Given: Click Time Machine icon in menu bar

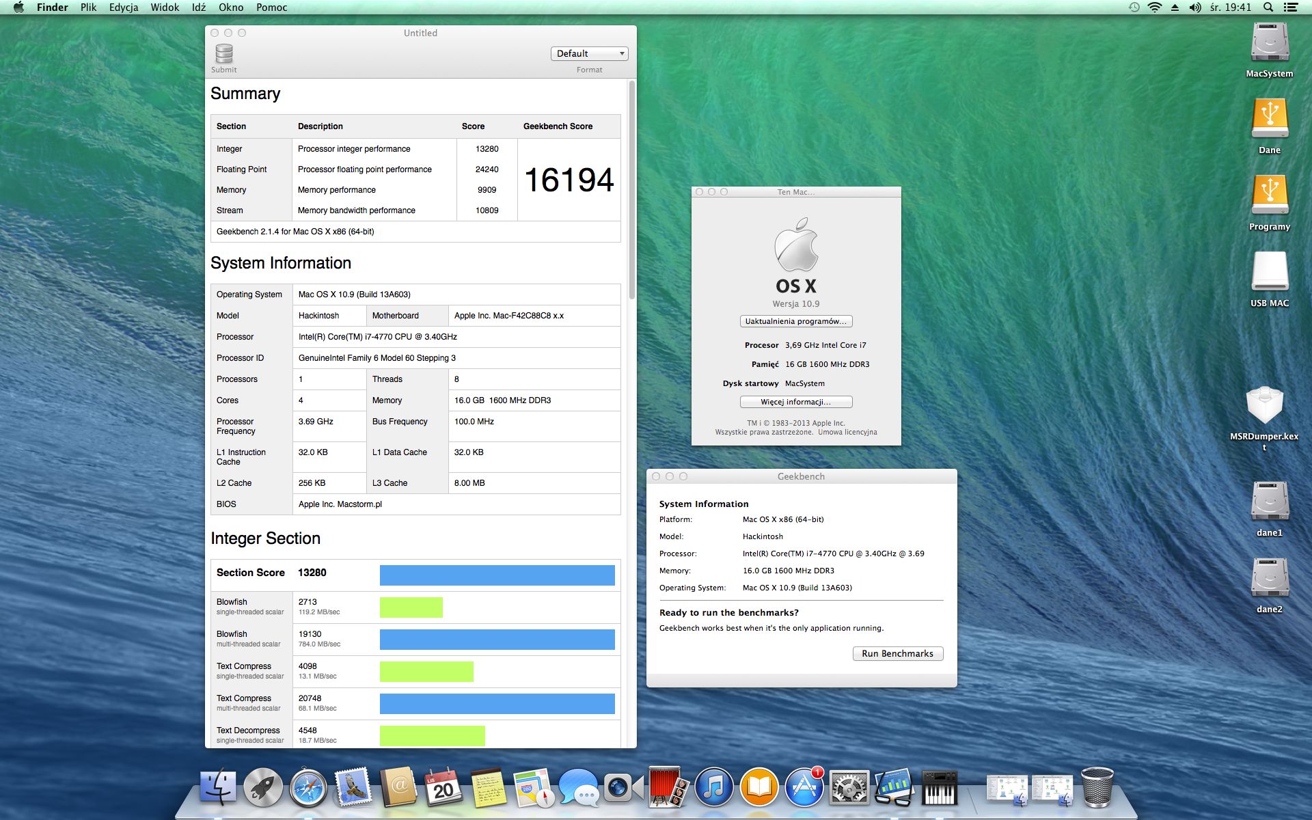Looking at the screenshot, I should point(1134,8).
